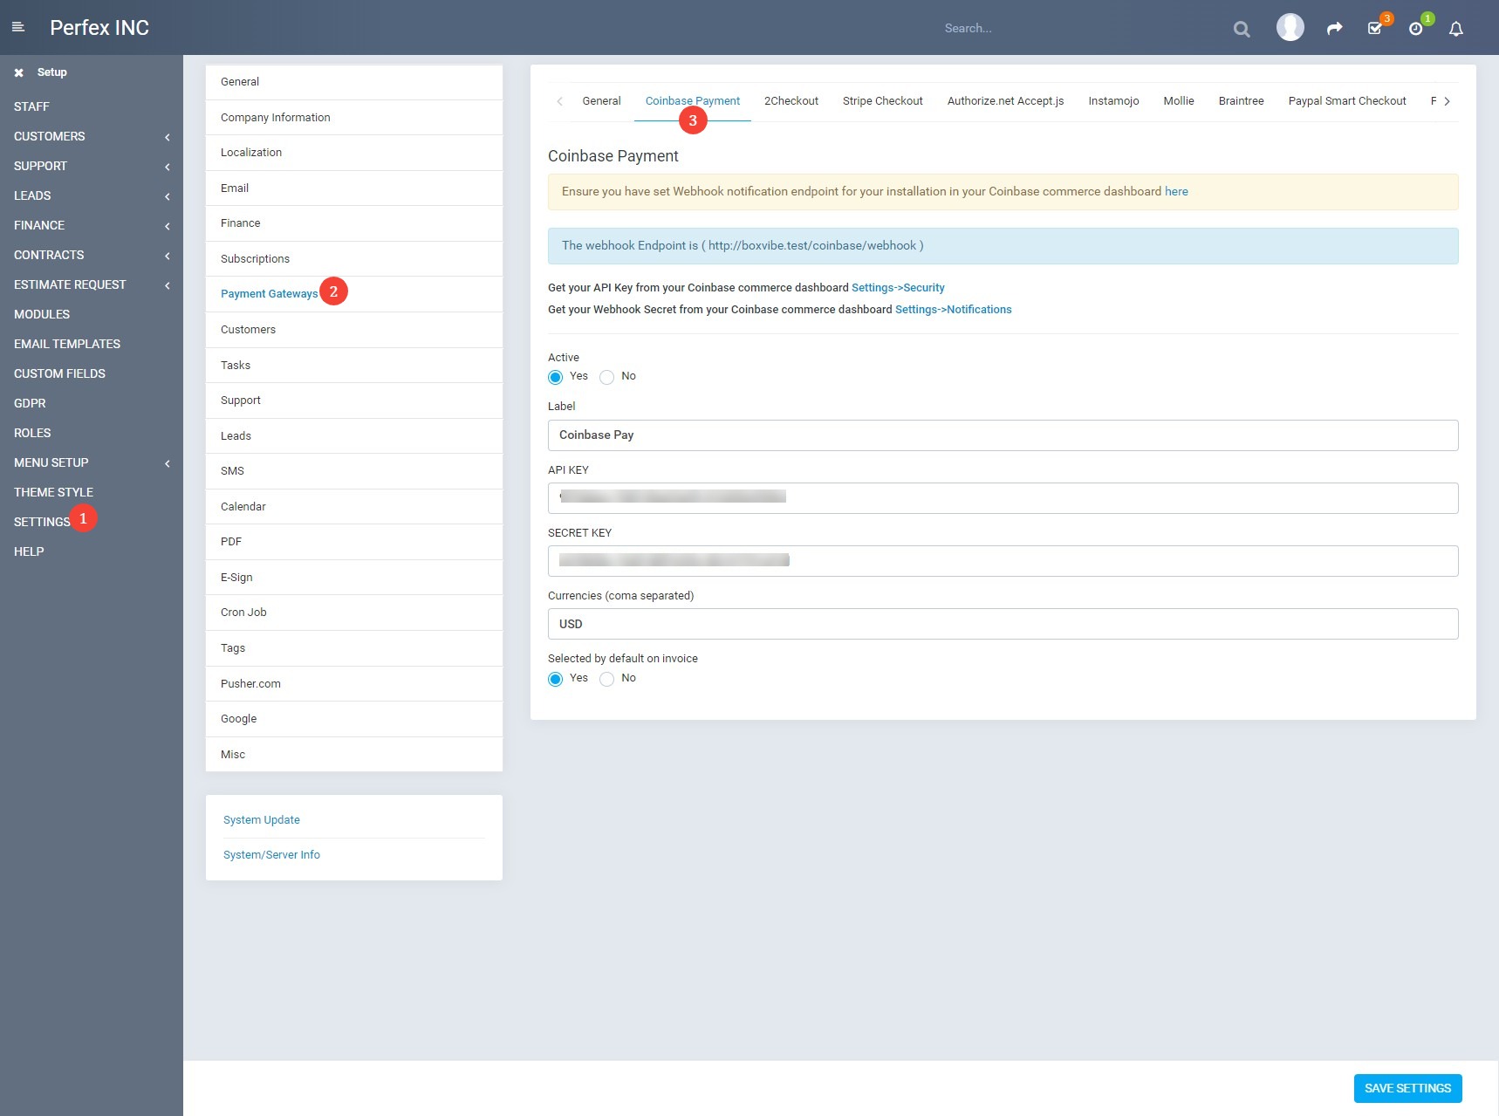Open the profile avatar icon
Screen dimensions: 1499x1116
tap(1290, 27)
